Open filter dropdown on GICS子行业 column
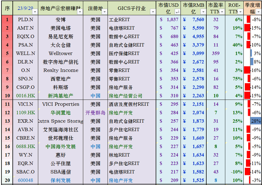This screenshot has width=262, height=185. [153, 12]
